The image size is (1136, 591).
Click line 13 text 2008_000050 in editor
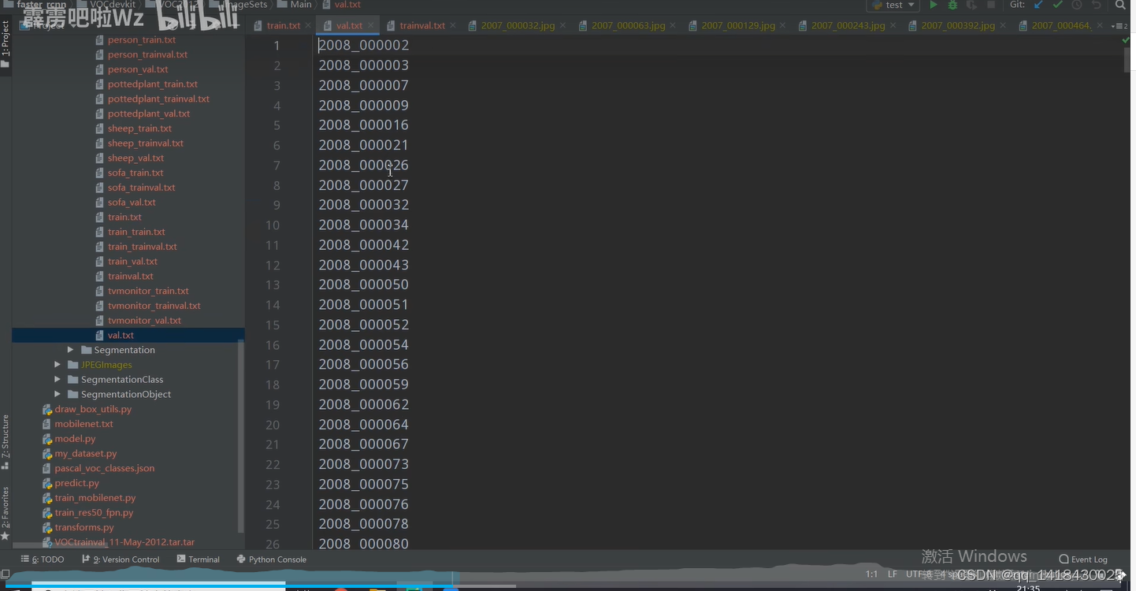tap(363, 284)
